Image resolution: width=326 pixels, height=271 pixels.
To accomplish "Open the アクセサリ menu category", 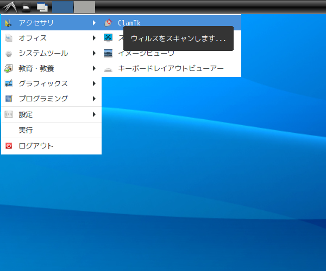I will click(52, 23).
